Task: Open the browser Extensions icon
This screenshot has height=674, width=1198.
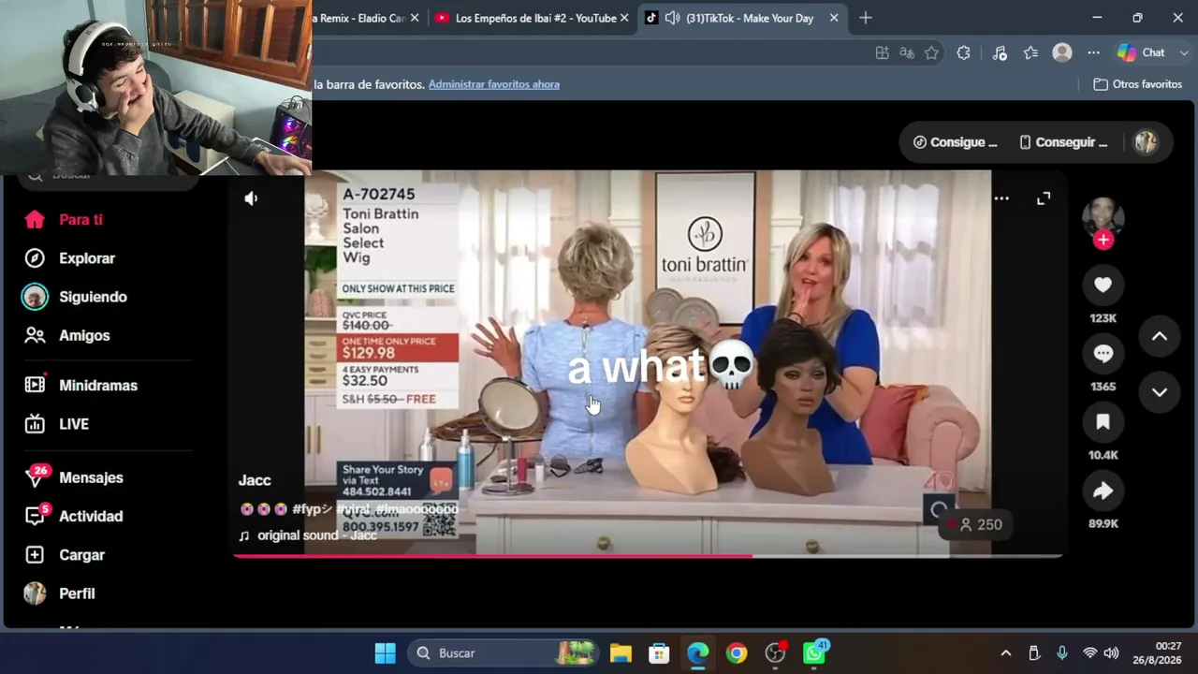Action: point(963,53)
